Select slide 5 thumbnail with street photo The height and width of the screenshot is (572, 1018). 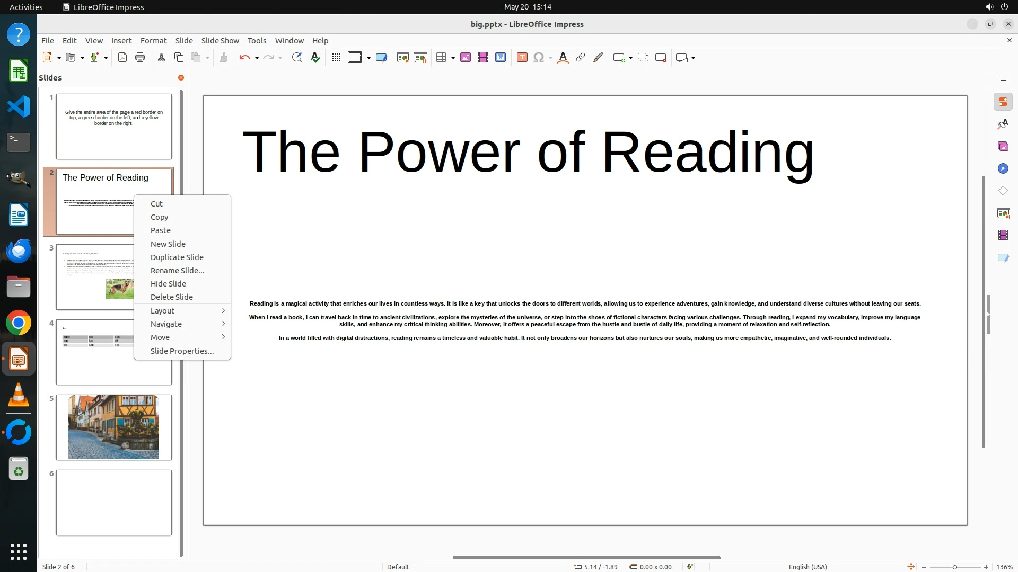tap(113, 427)
